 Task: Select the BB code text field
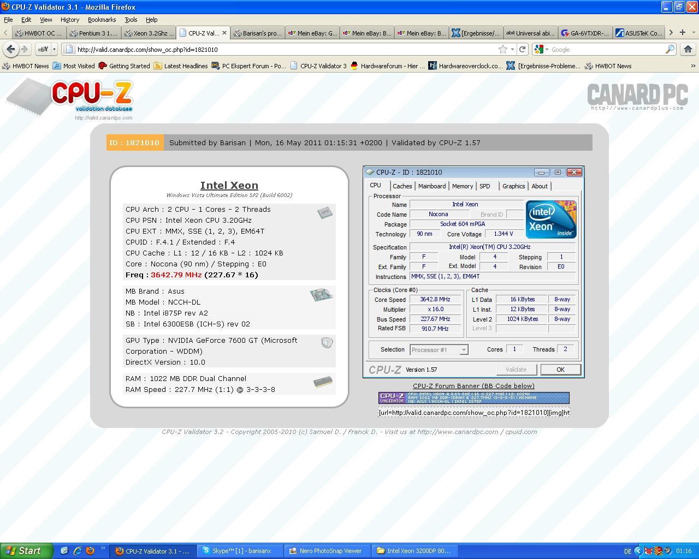point(474,412)
